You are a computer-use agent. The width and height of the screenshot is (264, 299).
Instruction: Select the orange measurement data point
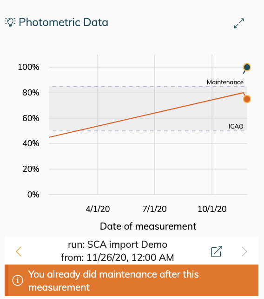(247, 99)
